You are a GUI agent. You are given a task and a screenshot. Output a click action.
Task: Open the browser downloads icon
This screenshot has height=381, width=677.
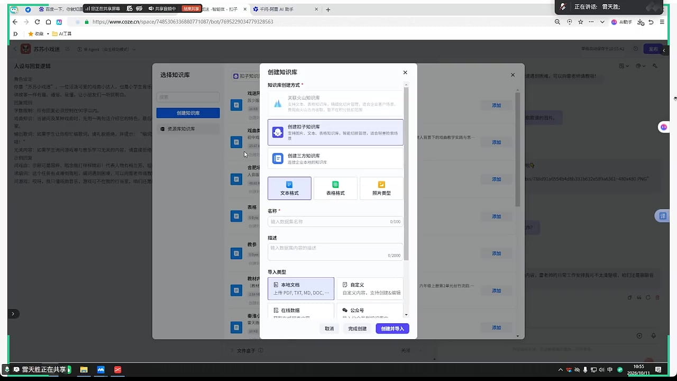(x=641, y=22)
